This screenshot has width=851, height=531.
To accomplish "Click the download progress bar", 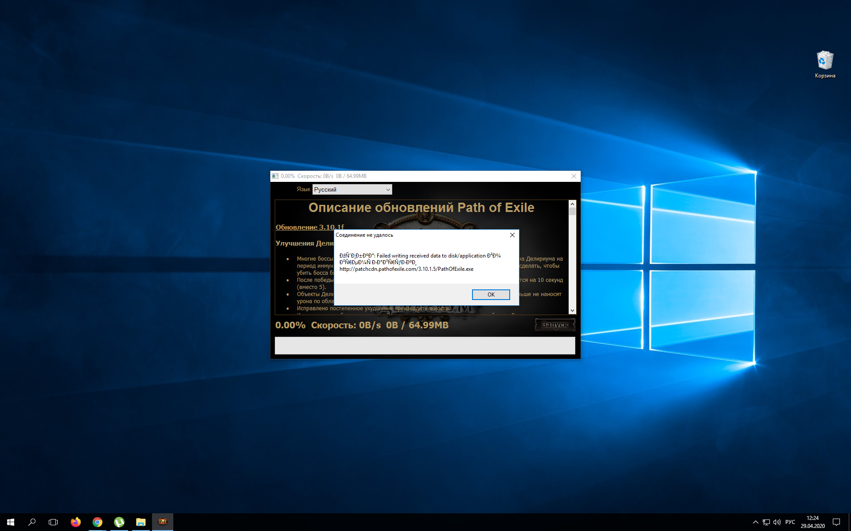I will [x=425, y=346].
